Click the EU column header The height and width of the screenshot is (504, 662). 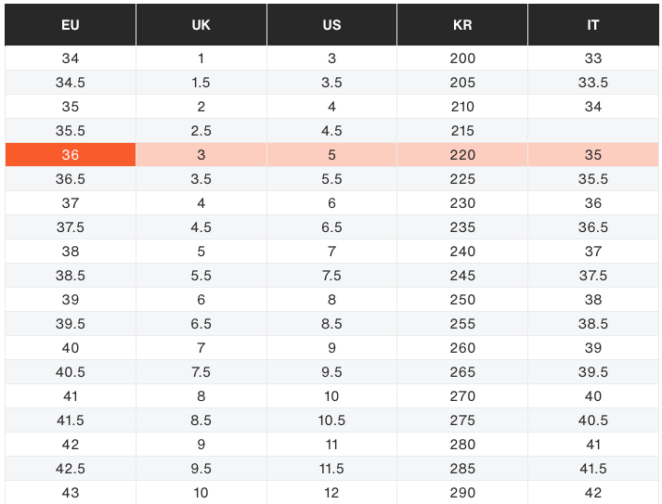click(71, 25)
